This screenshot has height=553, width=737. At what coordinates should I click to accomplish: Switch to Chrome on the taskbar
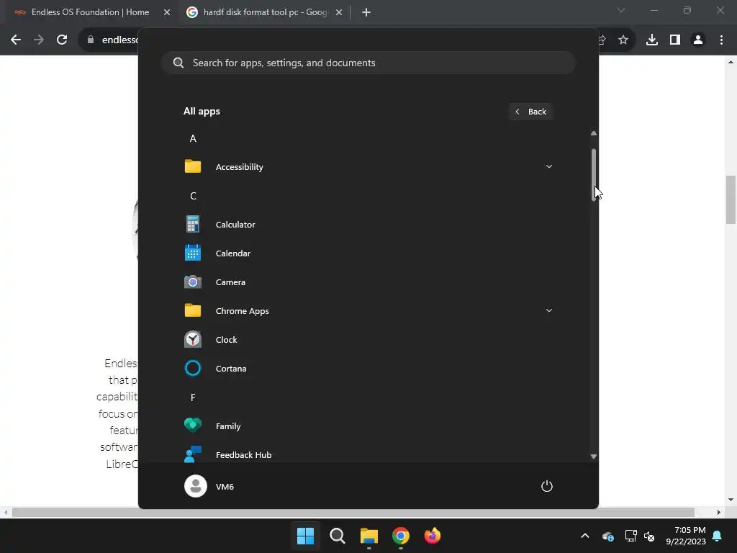point(401,536)
